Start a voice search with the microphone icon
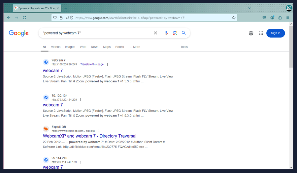Viewport: 297px width, 173px height. coord(166,33)
